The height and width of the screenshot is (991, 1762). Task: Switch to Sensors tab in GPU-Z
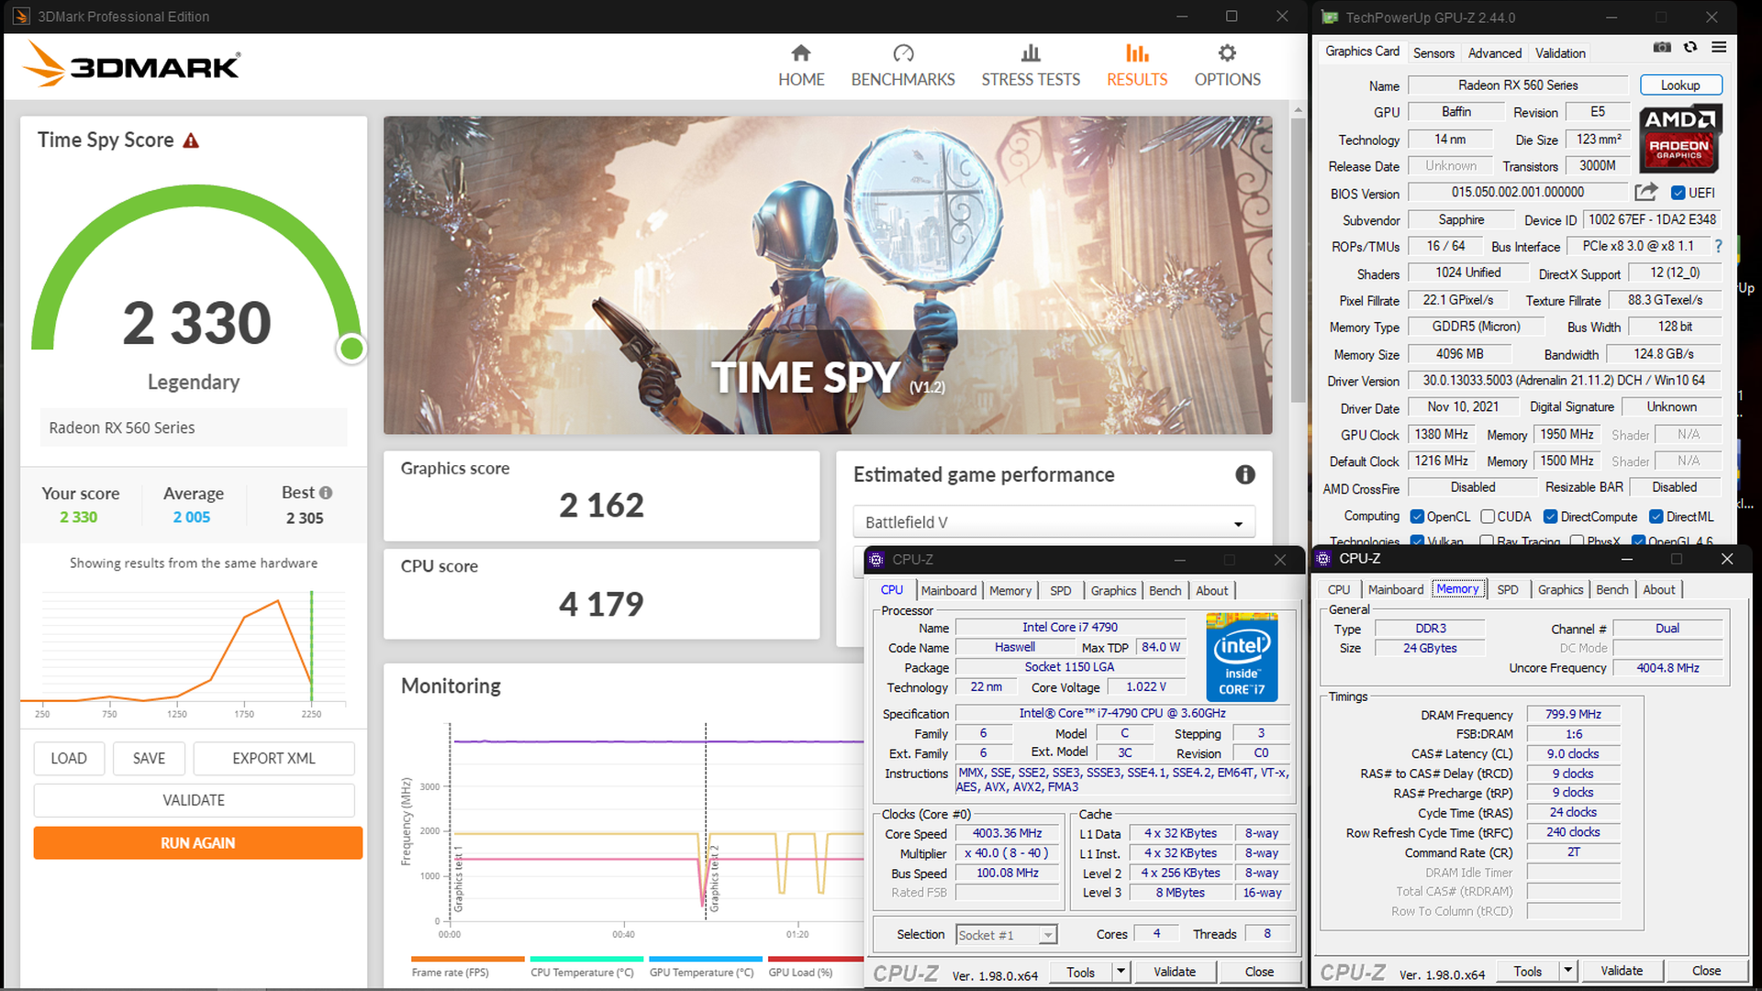[1433, 53]
